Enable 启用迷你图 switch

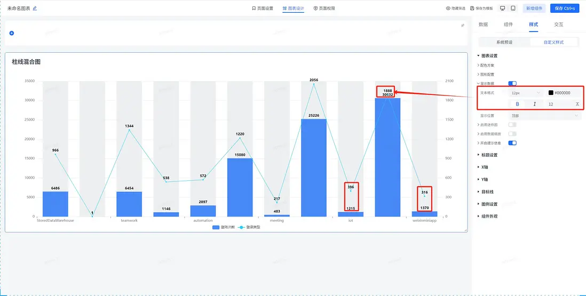(512, 125)
